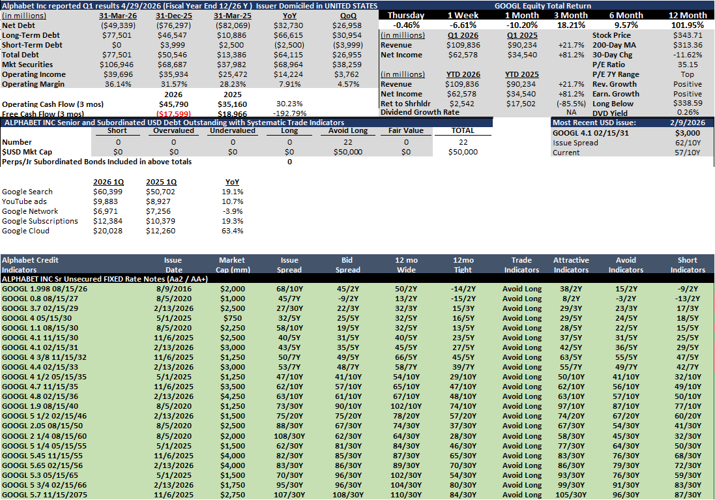
Task: Select GOOGL 5.7 11/15/2075 bond name
Action: pyautogui.click(x=44, y=495)
